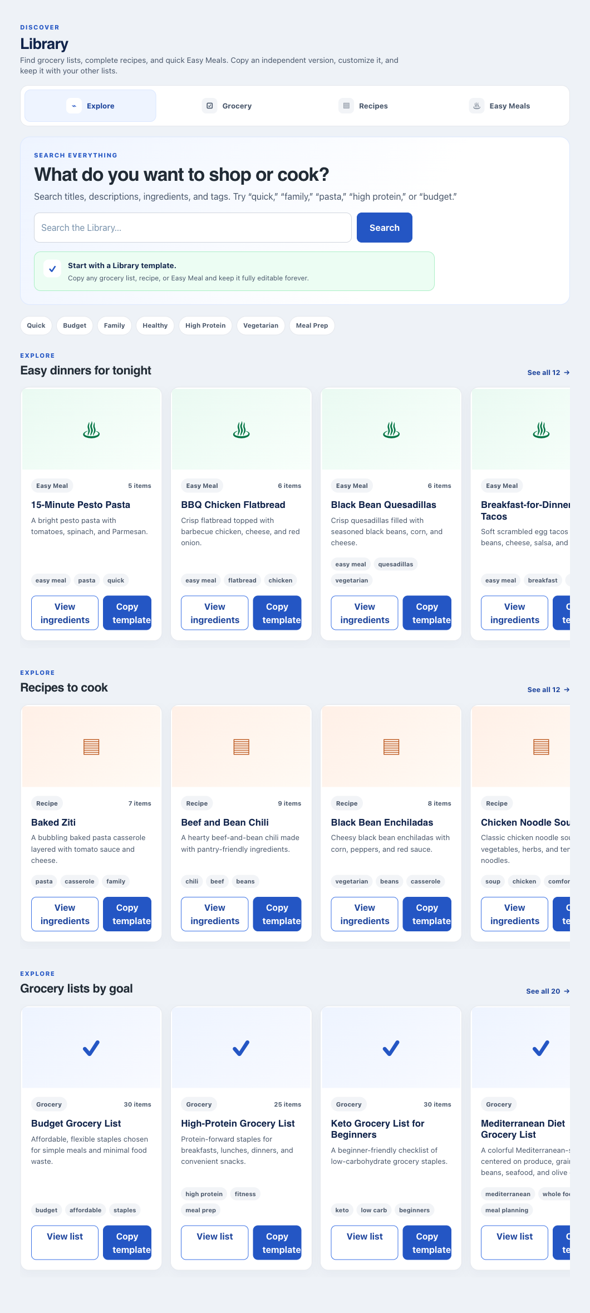Image resolution: width=590 pixels, height=1313 pixels.
Task: Copy template for Keto Grocery List
Action: click(x=427, y=1242)
